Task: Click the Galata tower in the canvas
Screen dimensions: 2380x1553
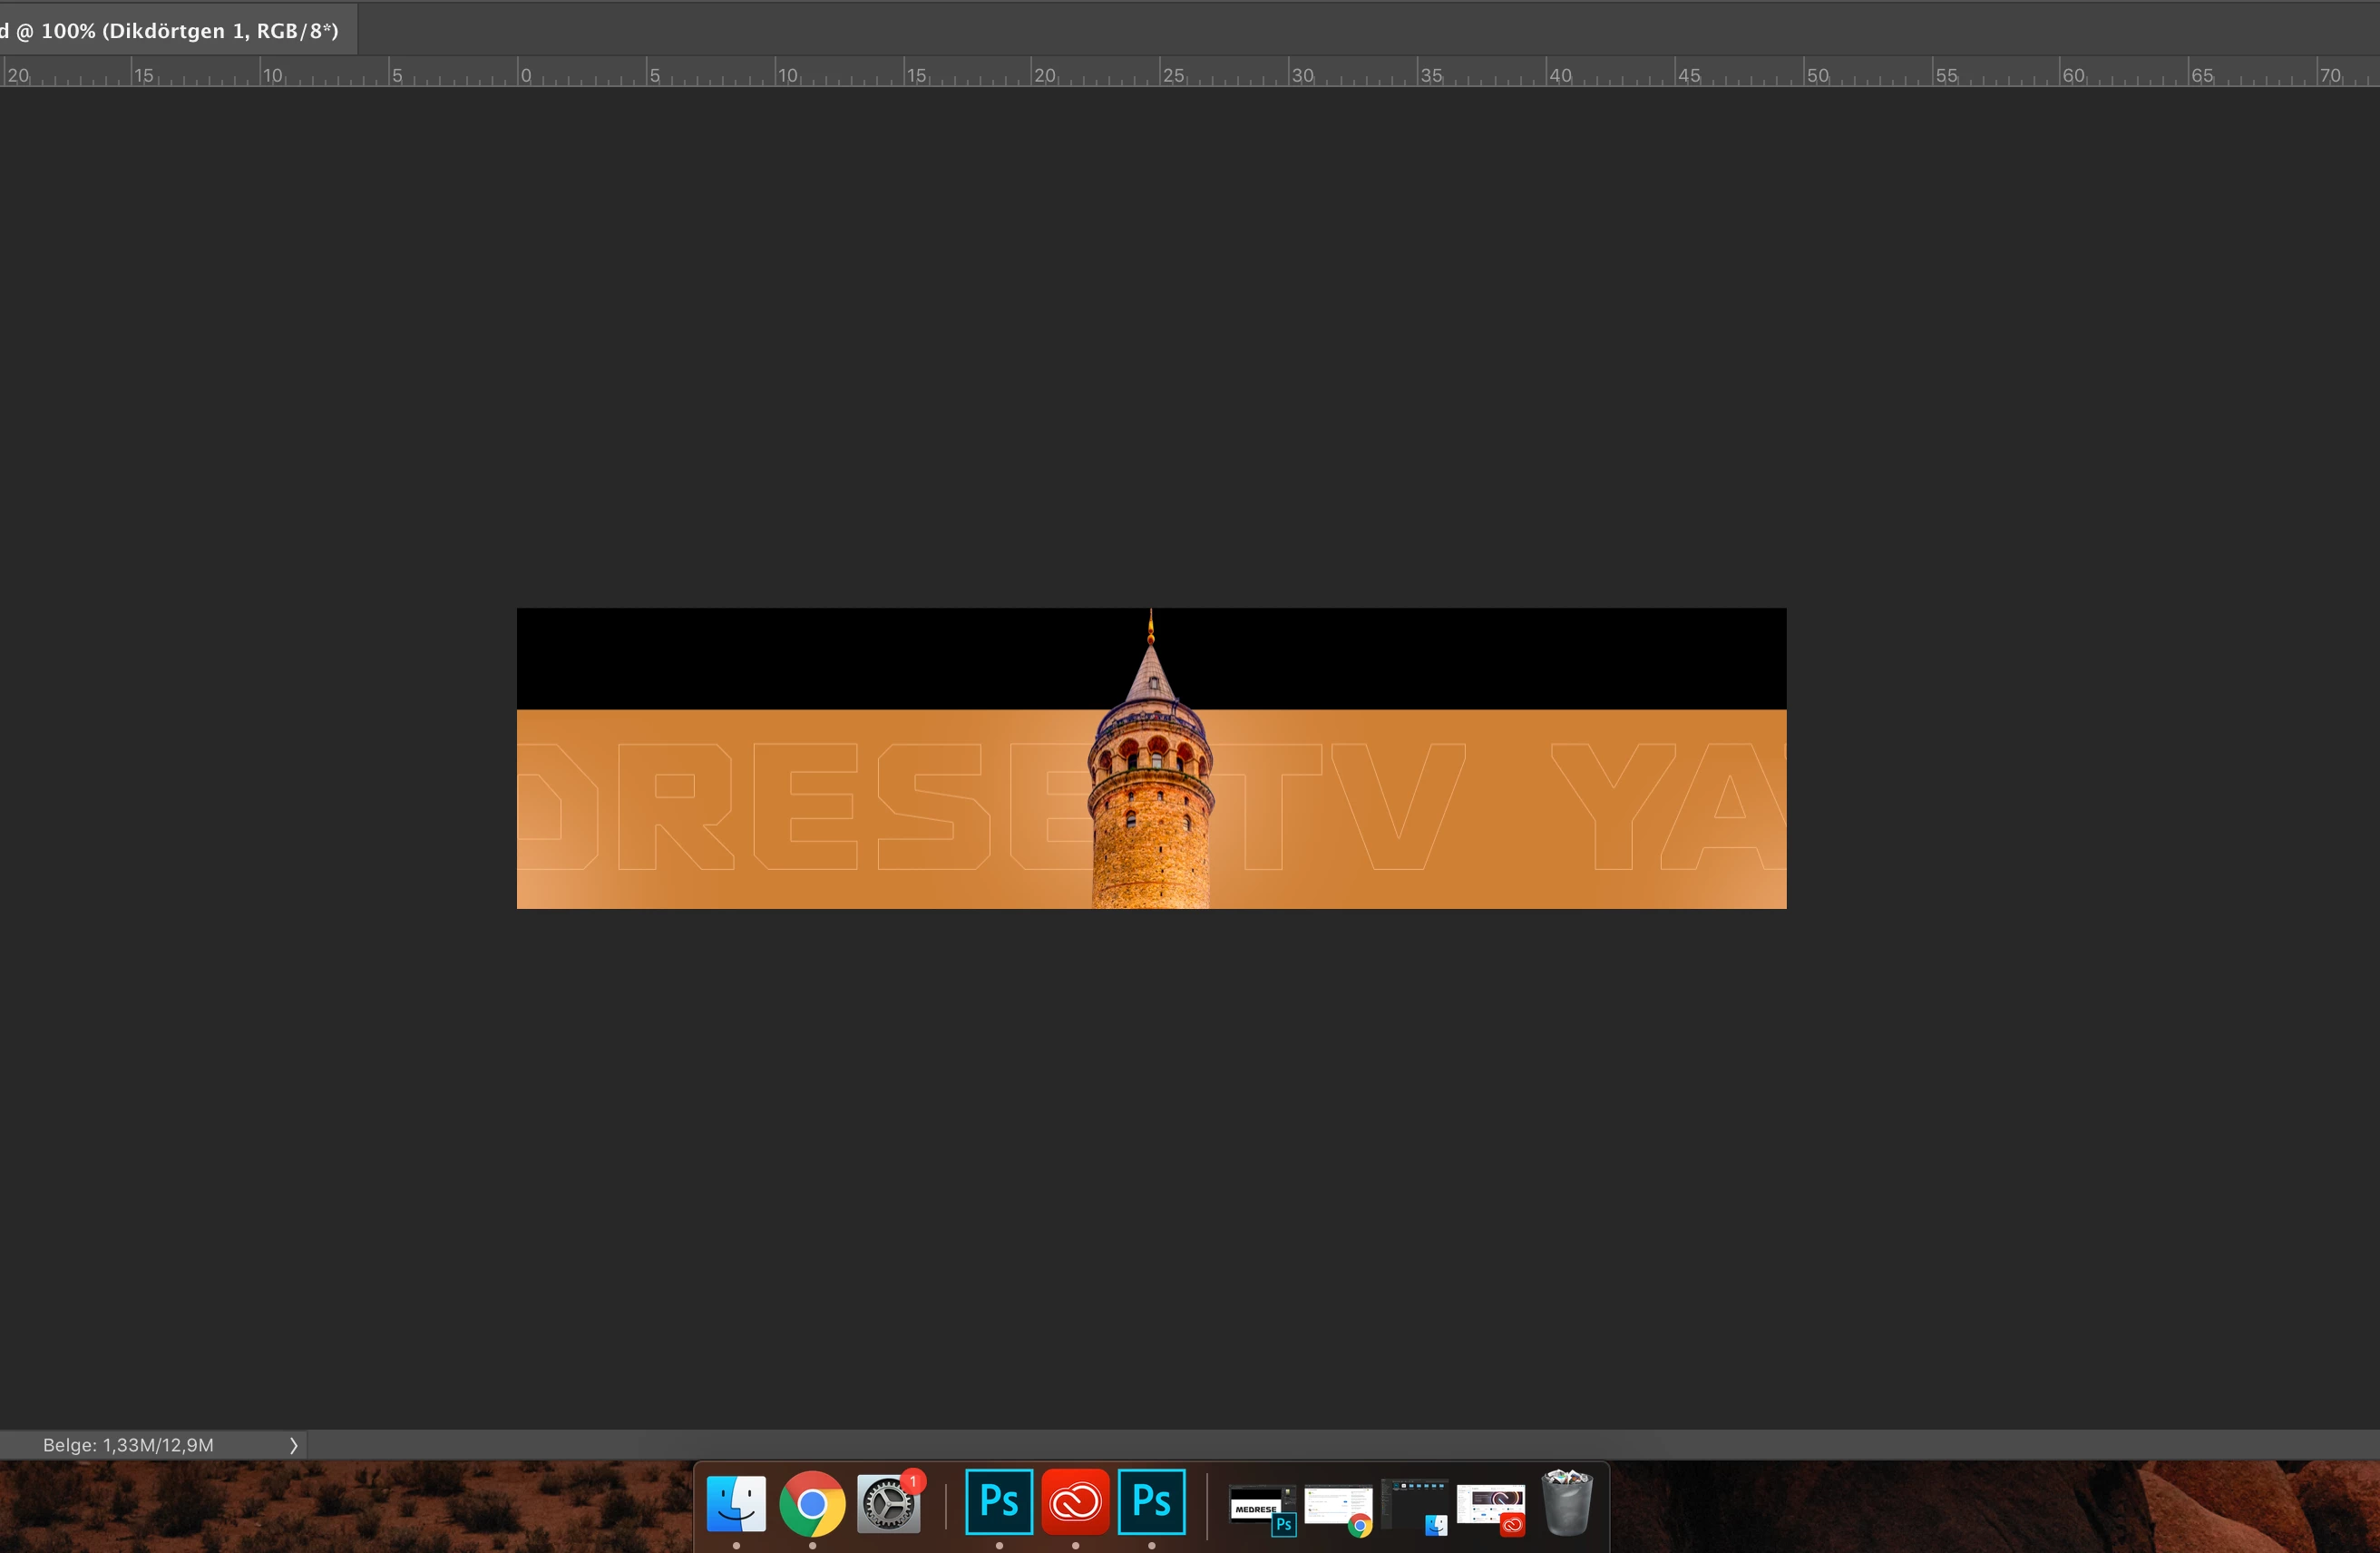Action: (1150, 800)
